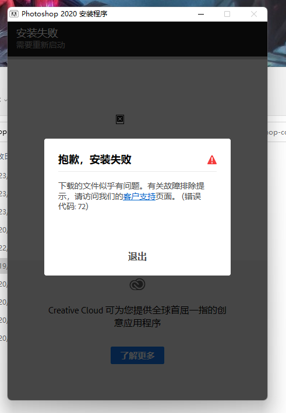
Task: Click the 需要重新启动 subtitle text
Action: click(x=41, y=45)
